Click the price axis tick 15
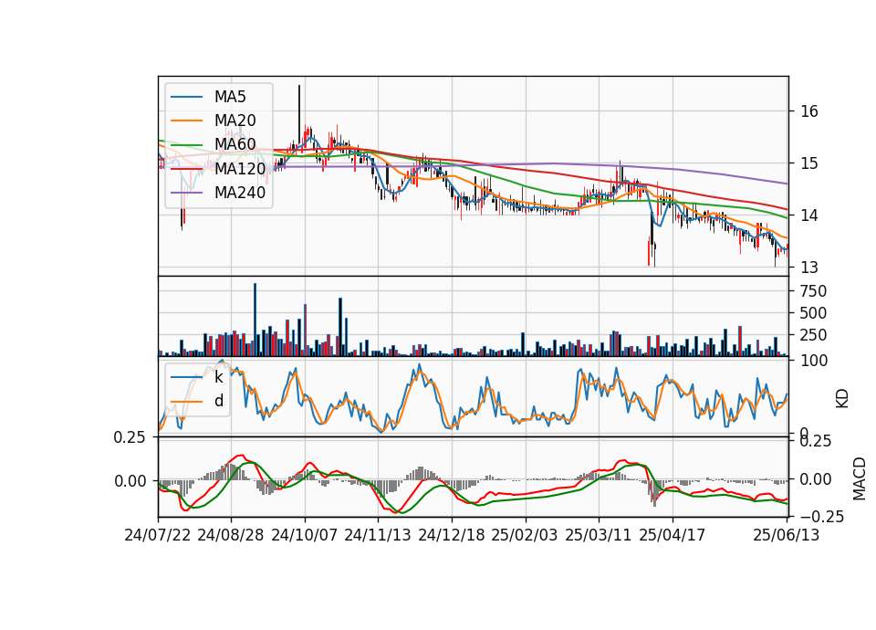This screenshot has height=630, width=876. tap(809, 163)
